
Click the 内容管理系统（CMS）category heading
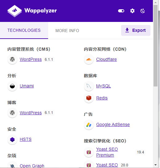[x=29, y=49]
